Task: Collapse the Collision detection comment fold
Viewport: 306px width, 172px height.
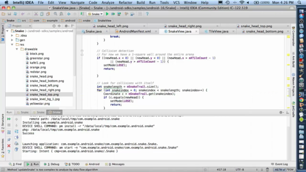Action: (82, 51)
